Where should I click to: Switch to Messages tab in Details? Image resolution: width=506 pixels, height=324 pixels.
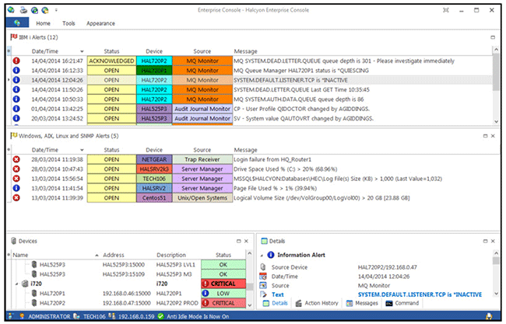tap(362, 303)
